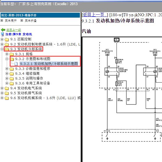The height and width of the screenshot is (162, 162).
Task: Click wire label 5358 YE in diagram
Action: tap(148, 100)
